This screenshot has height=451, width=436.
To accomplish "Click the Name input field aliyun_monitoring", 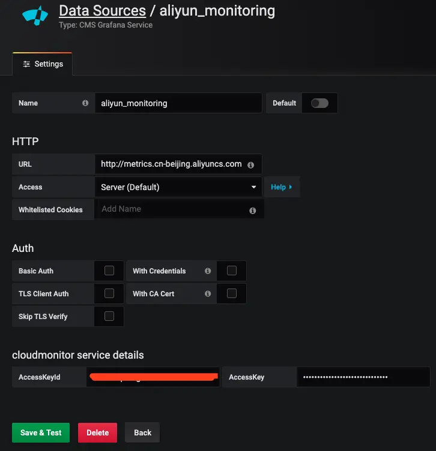I will [x=178, y=103].
